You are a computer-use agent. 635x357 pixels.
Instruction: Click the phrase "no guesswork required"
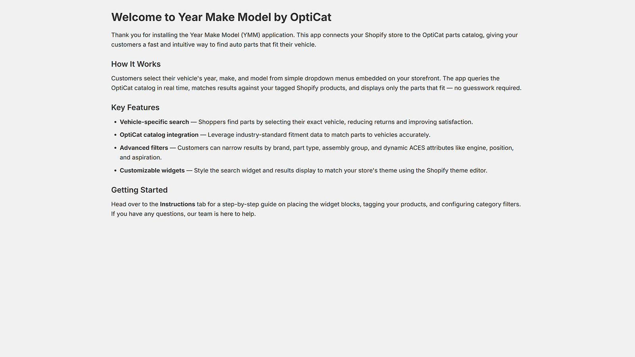487,88
